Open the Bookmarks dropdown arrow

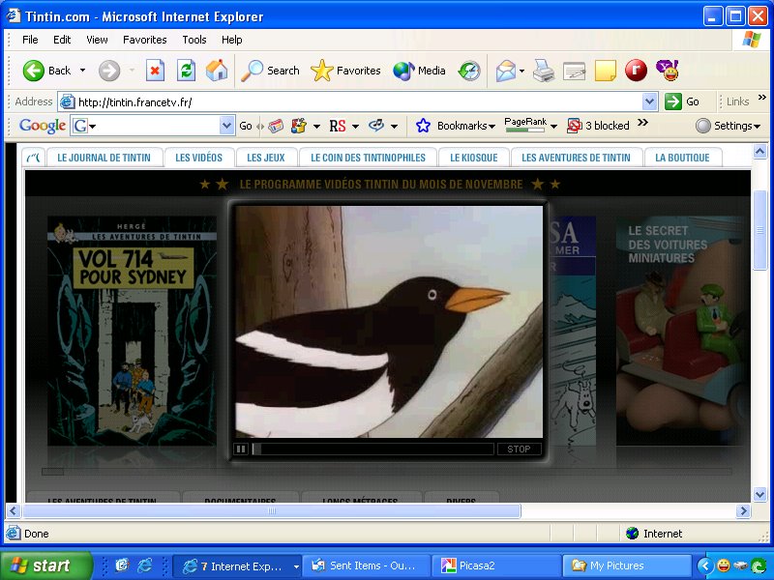point(491,127)
